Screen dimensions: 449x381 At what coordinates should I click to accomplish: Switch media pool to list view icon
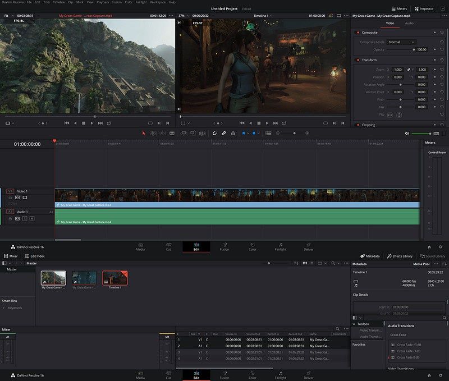click(x=312, y=263)
